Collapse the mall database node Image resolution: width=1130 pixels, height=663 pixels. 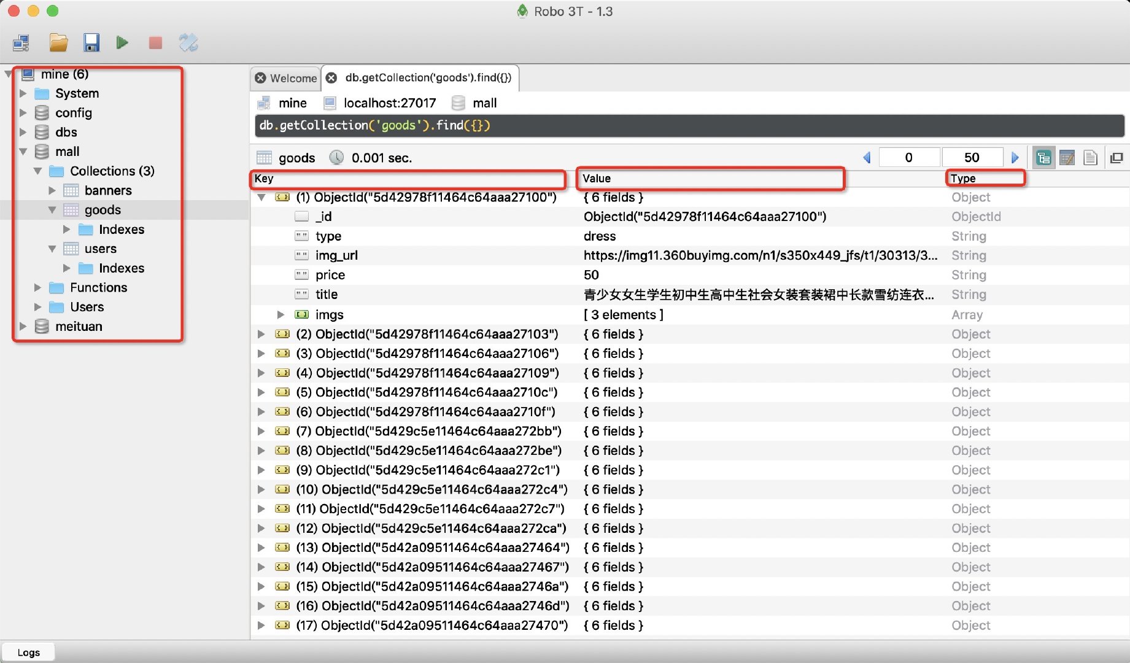pos(23,152)
